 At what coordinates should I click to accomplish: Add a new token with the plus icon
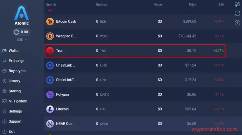pos(237,23)
